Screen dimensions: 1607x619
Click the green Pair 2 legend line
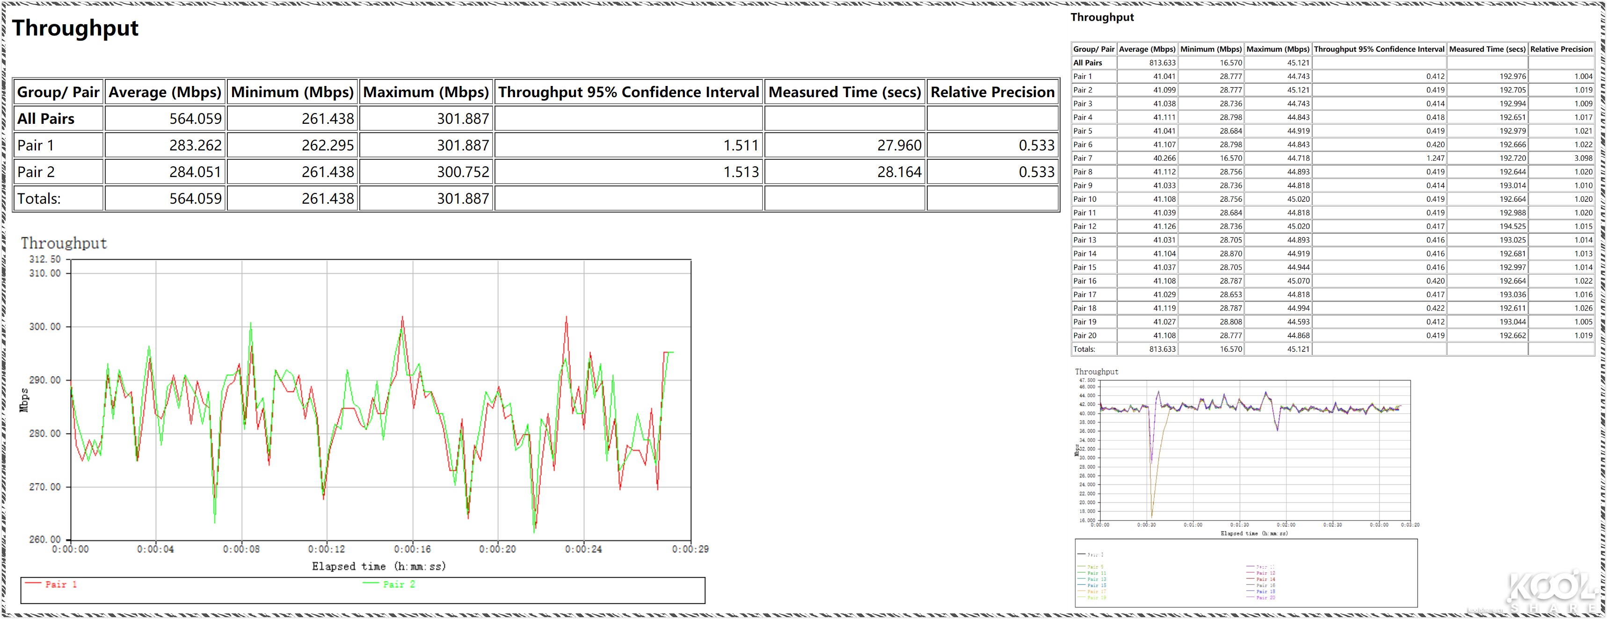[371, 583]
